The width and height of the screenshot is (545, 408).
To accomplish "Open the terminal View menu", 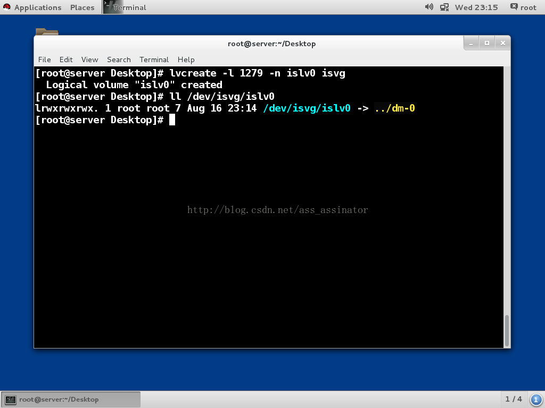I will point(89,59).
